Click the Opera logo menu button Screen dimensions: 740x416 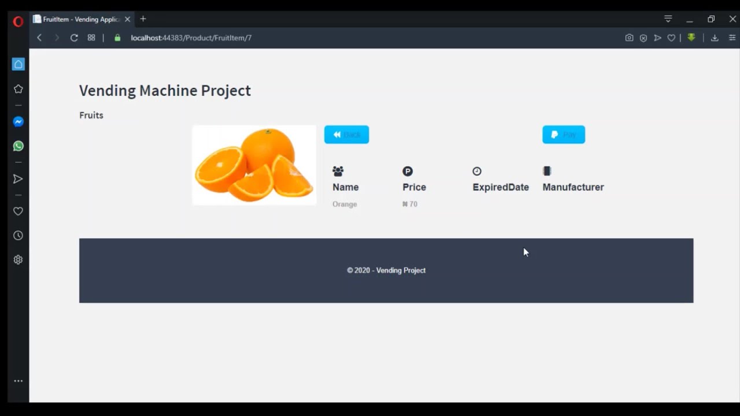(18, 21)
